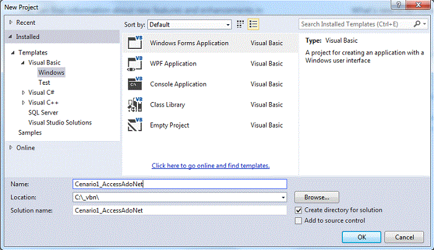The image size is (434, 250).
Task: Enable Add to source control checkbox
Action: [298, 221]
